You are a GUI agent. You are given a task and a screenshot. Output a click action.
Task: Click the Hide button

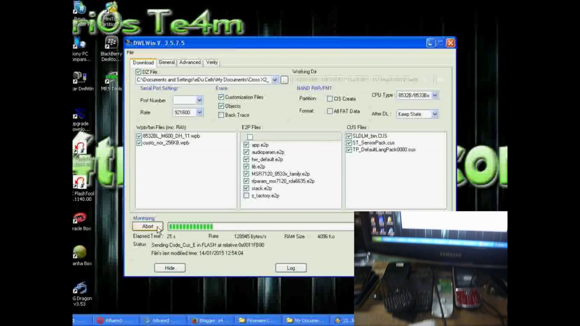coord(169,268)
